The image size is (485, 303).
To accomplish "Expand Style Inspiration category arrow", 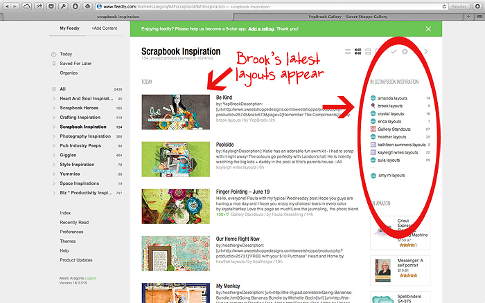I will click(54, 165).
